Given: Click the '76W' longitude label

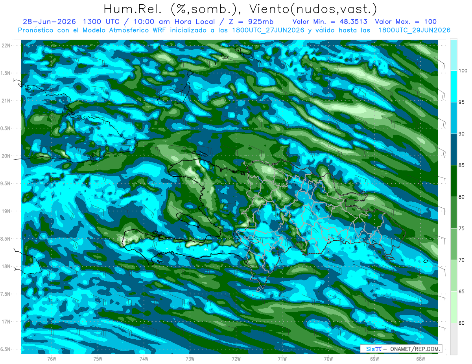Looking at the screenshot, I should click(52, 359).
